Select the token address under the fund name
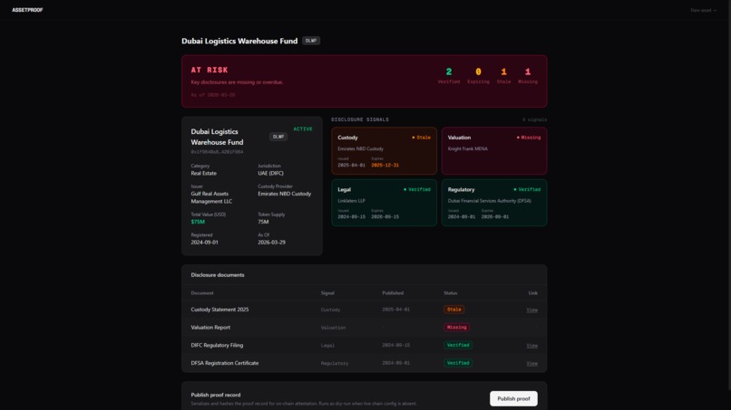731x410 pixels. pyautogui.click(x=217, y=152)
